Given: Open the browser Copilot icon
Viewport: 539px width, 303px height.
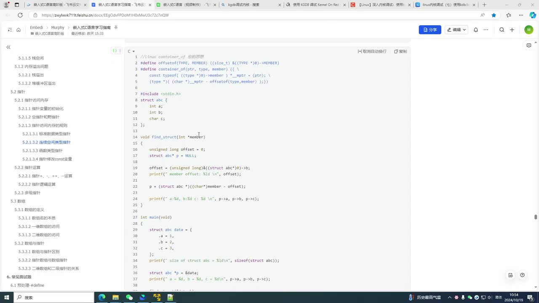Looking at the screenshot, I should click(532, 15).
